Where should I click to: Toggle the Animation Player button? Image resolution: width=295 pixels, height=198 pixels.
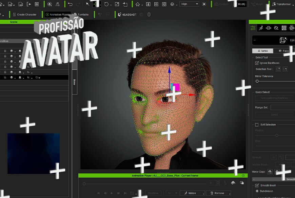point(57,15)
